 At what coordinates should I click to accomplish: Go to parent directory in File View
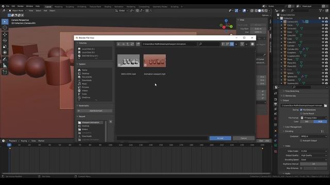click(x=128, y=44)
